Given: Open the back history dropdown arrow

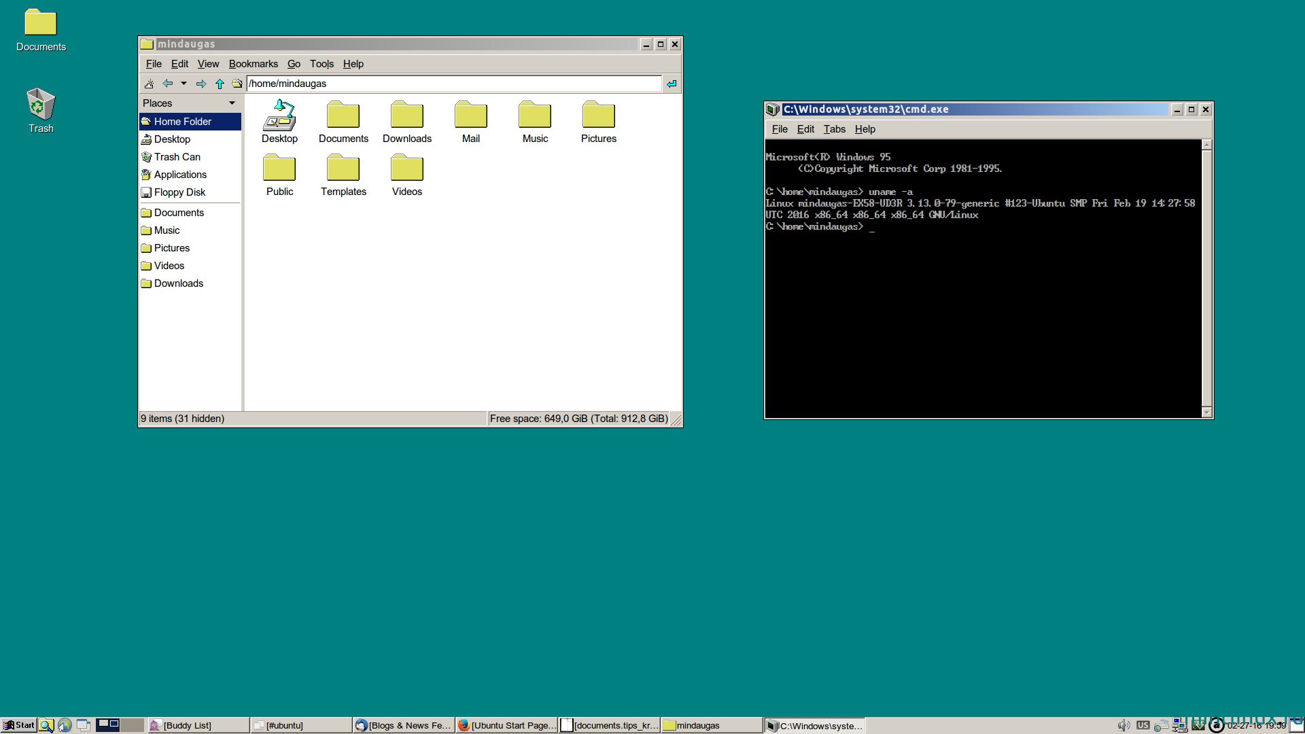Looking at the screenshot, I should [x=184, y=84].
